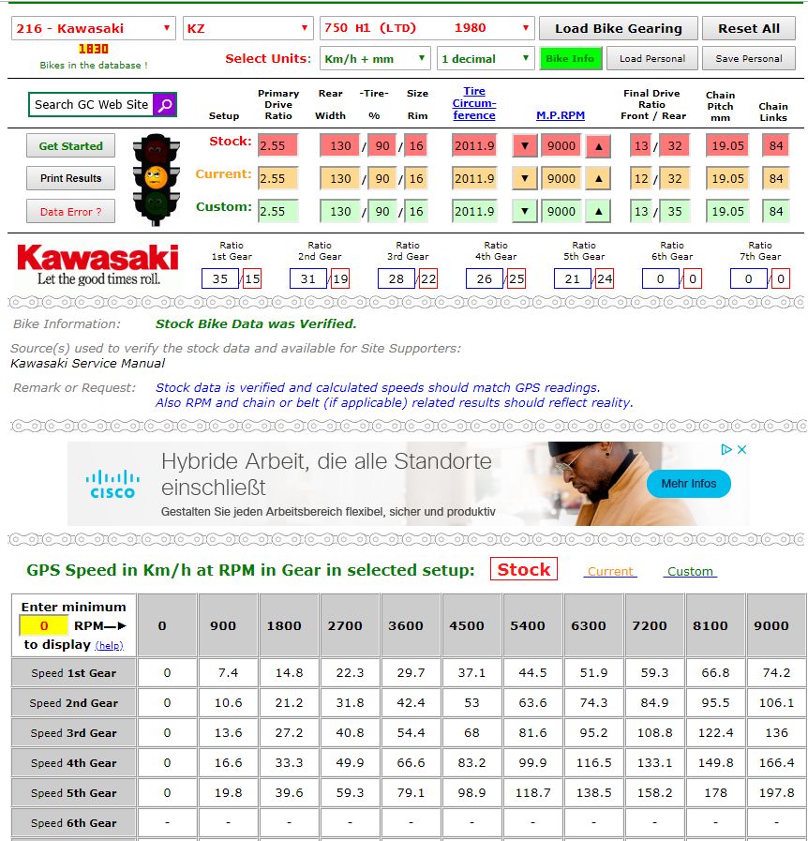808x841 pixels.
Task: Lower Current setup RPM using down arrow
Action: click(x=525, y=179)
